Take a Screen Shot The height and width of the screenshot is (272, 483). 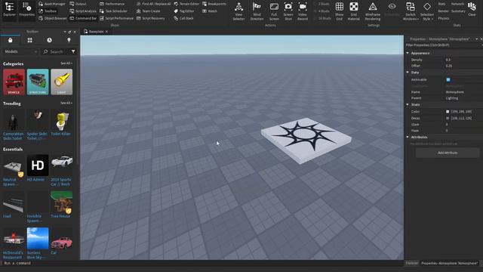click(x=288, y=11)
